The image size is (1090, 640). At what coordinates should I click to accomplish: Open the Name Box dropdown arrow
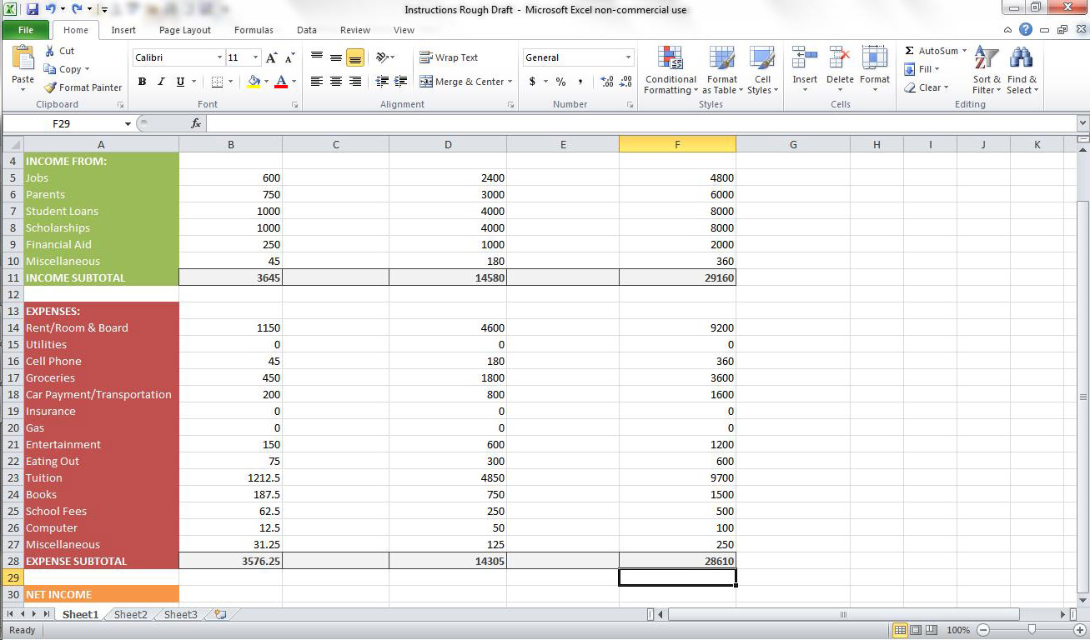[x=128, y=123]
